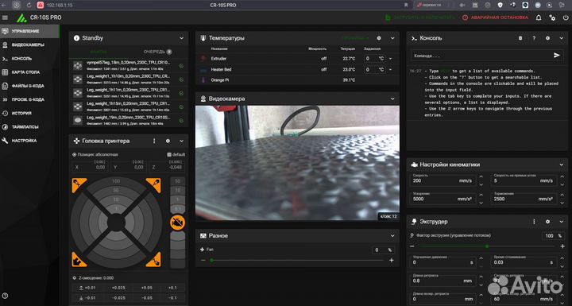Decrease extrusion factor with the minus icon
Image resolution: width=572 pixels, height=306 pixels.
click(412, 246)
